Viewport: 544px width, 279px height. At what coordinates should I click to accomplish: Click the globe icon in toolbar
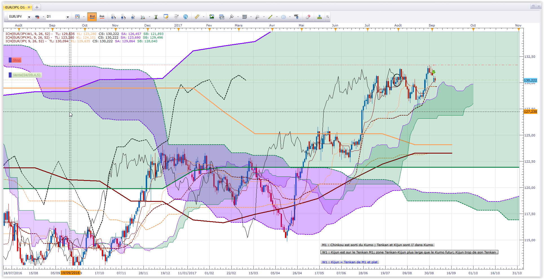(x=185, y=17)
